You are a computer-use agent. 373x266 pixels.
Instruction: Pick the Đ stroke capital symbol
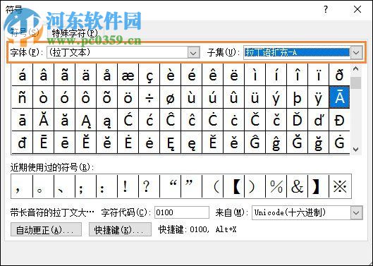tap(339, 120)
